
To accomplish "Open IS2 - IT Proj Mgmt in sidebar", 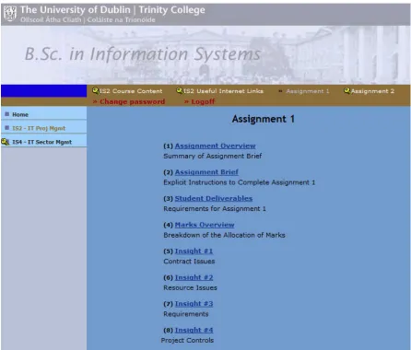I will tap(39, 128).
